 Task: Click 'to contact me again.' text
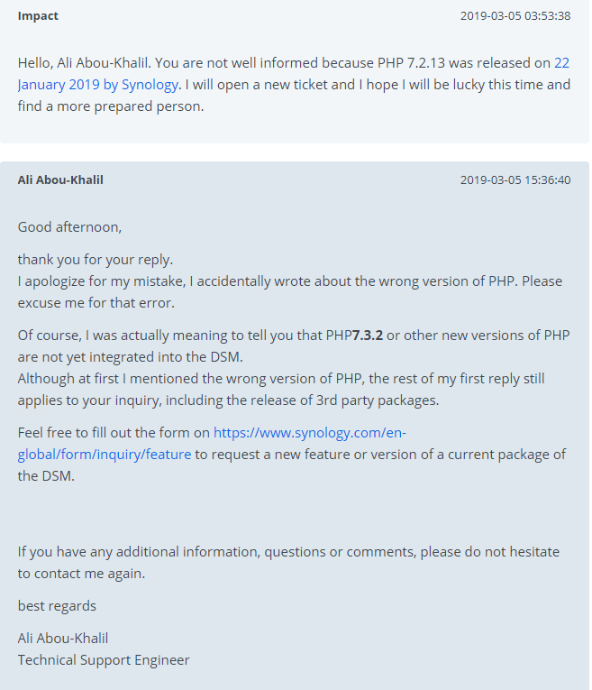click(x=81, y=574)
